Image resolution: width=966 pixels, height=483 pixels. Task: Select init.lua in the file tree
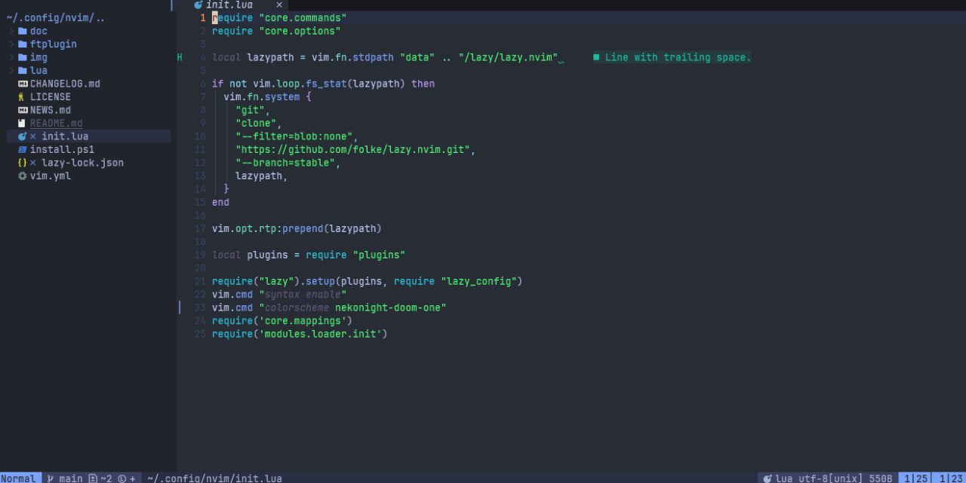65,136
